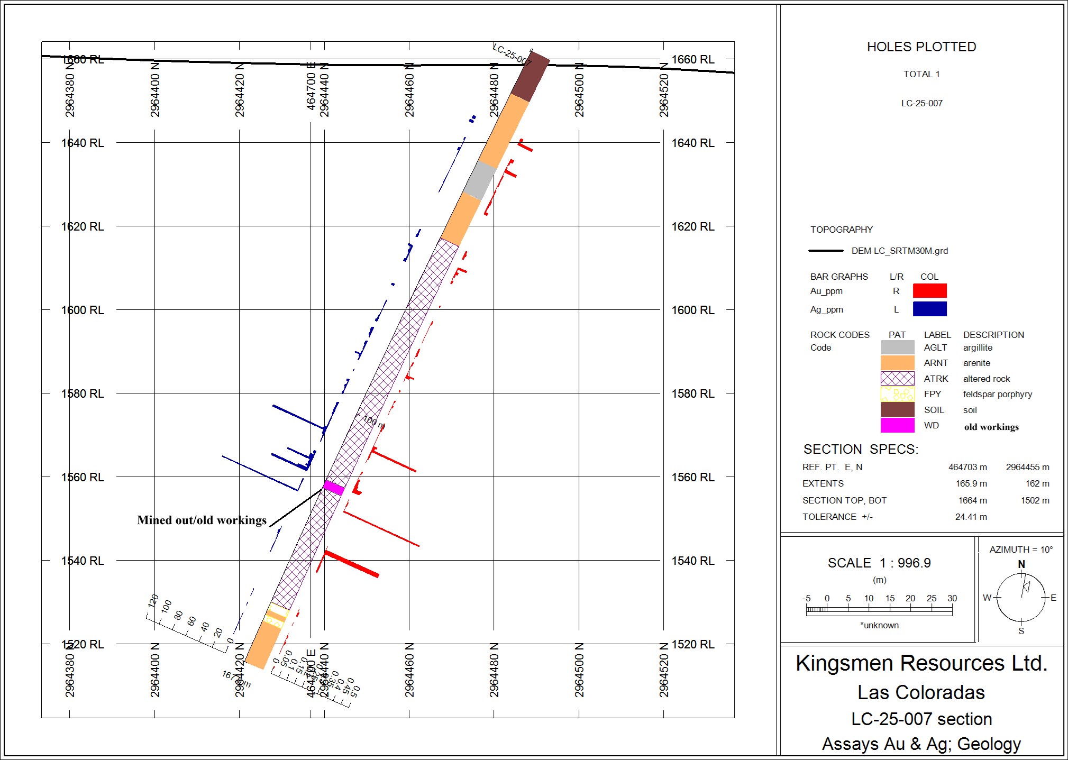Image resolution: width=1068 pixels, height=760 pixels.
Task: Click the brown soil interval at hole collar
Action: coord(531,77)
